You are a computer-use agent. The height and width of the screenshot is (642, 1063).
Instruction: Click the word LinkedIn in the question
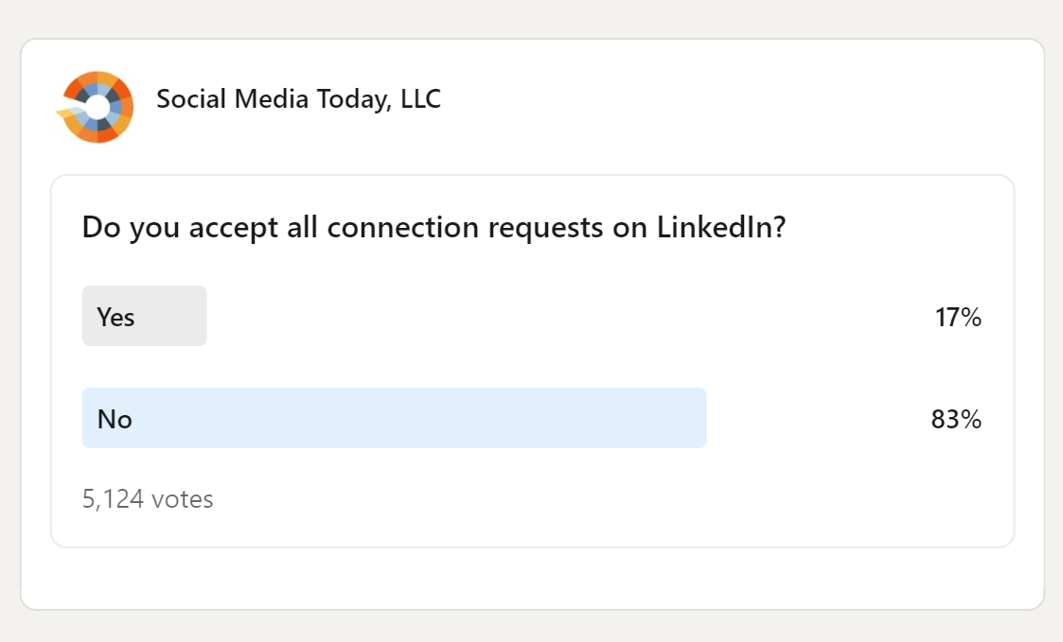(x=721, y=228)
